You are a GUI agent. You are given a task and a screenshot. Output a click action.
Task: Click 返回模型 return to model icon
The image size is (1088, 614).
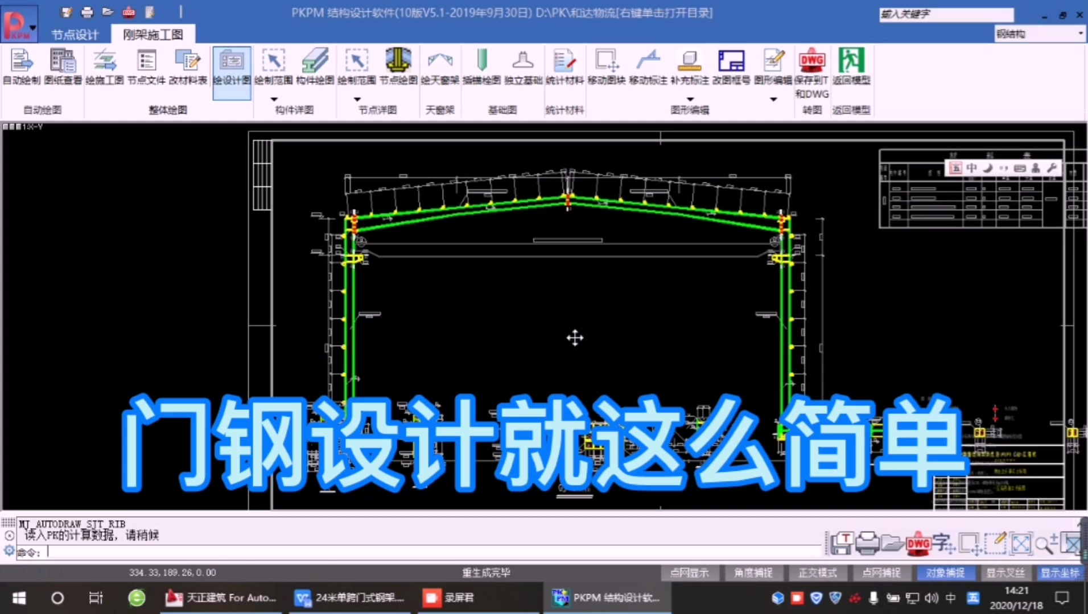click(x=851, y=67)
